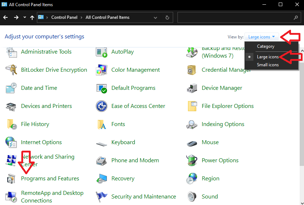Click the BitLocker Drive Encryption icon
This screenshot has height=205, width=304.
tap(11, 70)
